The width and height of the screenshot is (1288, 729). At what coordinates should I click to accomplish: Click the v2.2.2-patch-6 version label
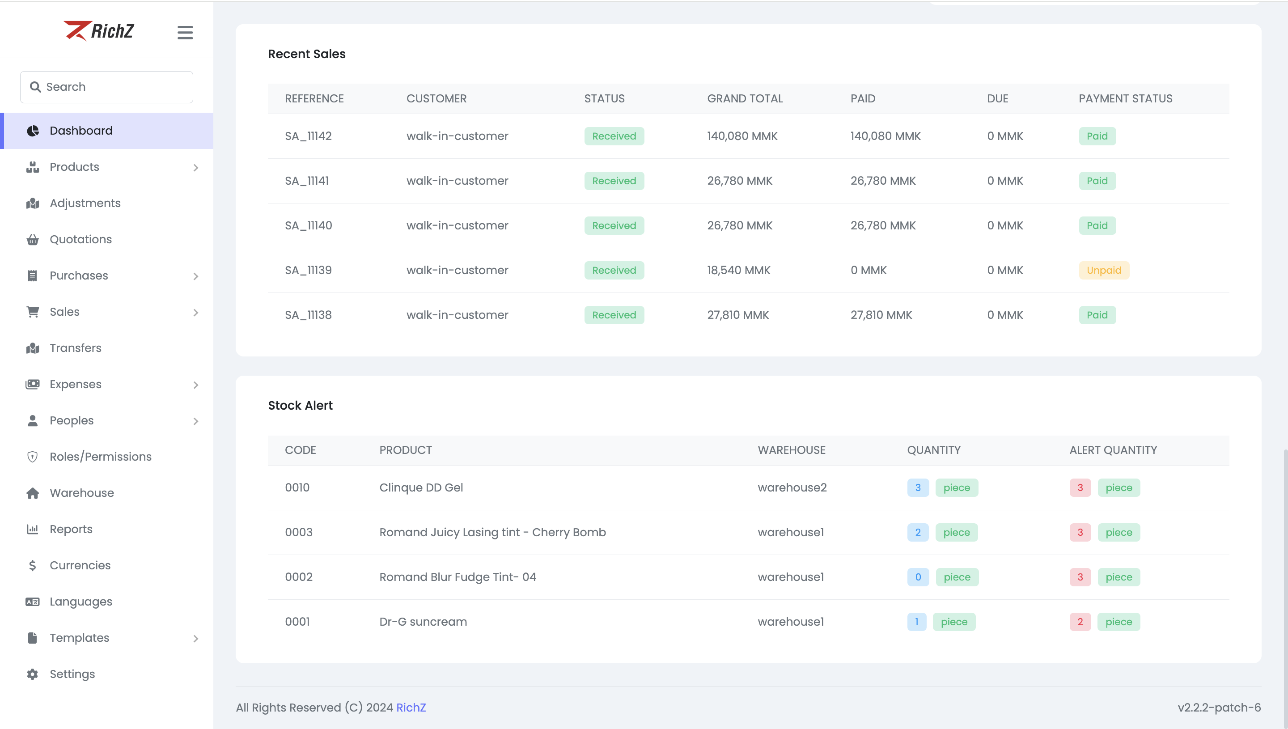(x=1219, y=708)
